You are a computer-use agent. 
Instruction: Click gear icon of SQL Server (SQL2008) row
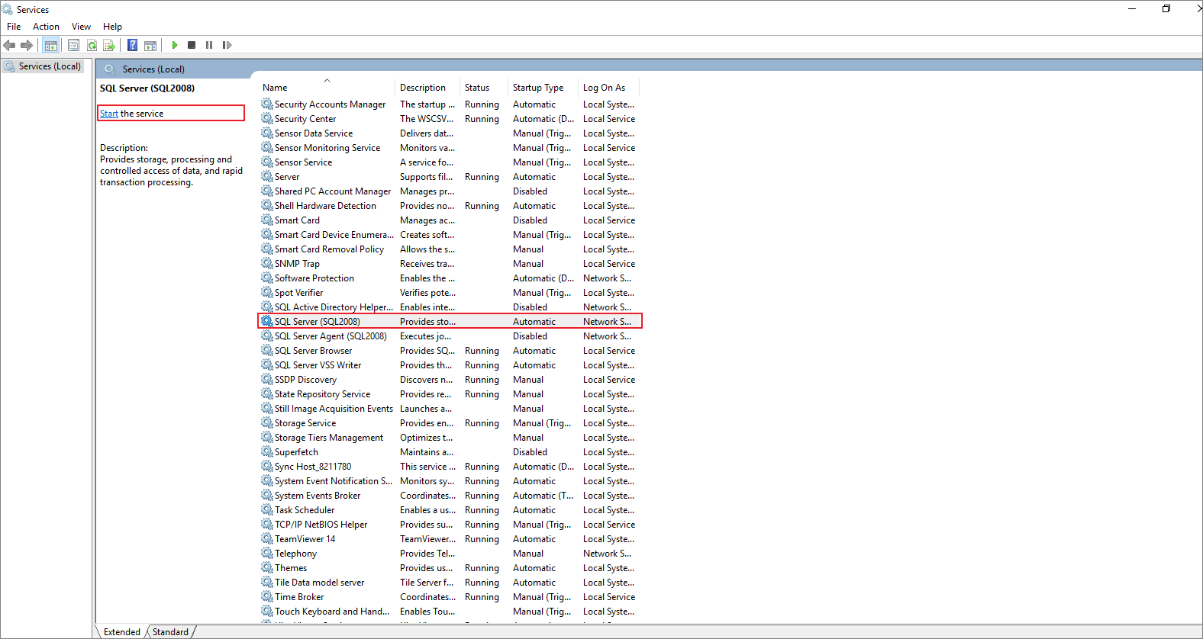[267, 321]
